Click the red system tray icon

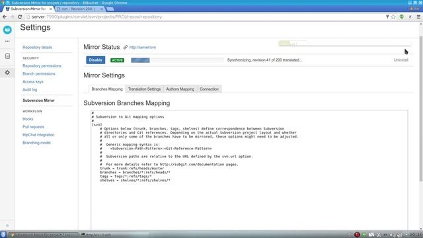tap(357, 235)
